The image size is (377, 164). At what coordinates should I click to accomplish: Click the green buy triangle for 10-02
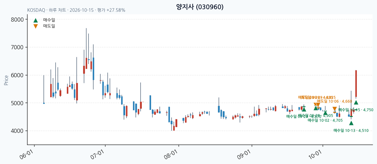(x=325, y=113)
